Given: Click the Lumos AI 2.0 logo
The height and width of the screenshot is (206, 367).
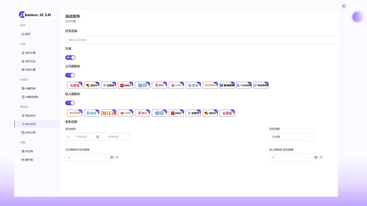Looking at the screenshot, I should (35, 15).
